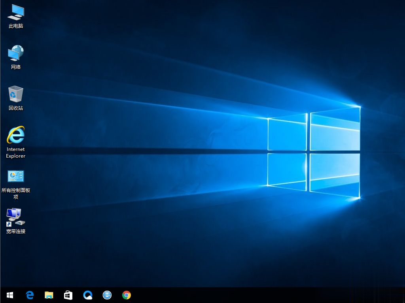This screenshot has height=303, width=405.
Task: Click the 所有控制面板项 text label
Action: pos(16,194)
